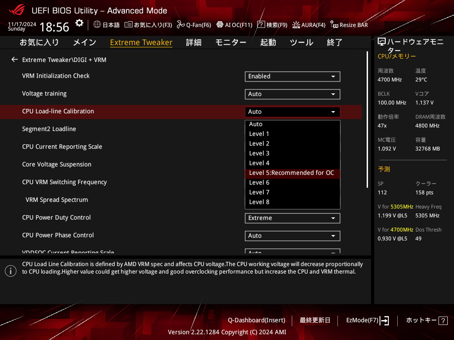The width and height of the screenshot is (454, 340).
Task: Choose Level 1 option
Action: coord(293,134)
